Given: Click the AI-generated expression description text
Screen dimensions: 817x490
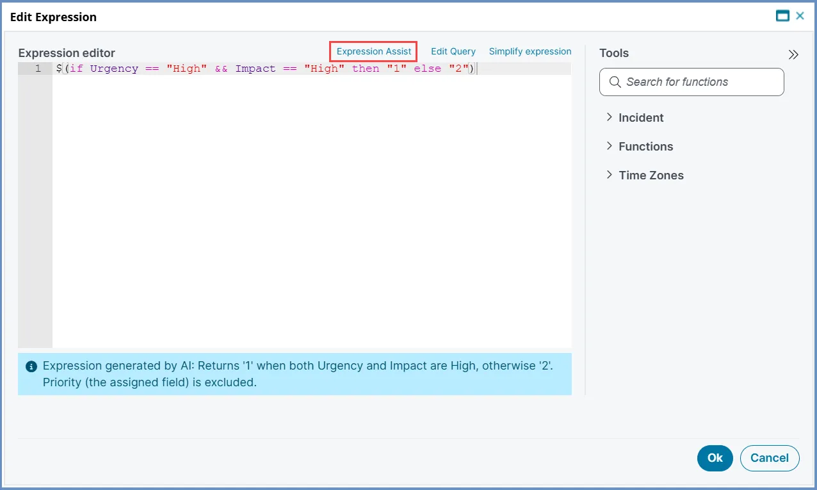Looking at the screenshot, I should (x=298, y=374).
